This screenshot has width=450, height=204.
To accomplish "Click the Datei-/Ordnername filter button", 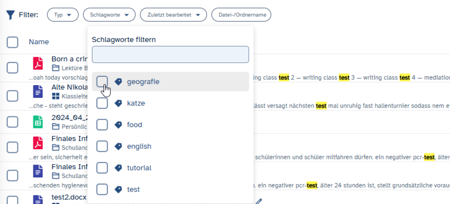I will pyautogui.click(x=241, y=15).
